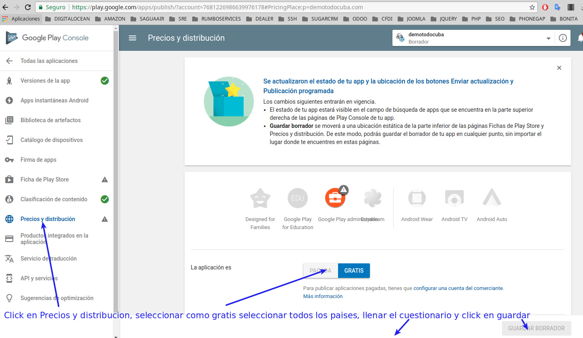Open the PHONEGAP bookmark folder

[527, 19]
